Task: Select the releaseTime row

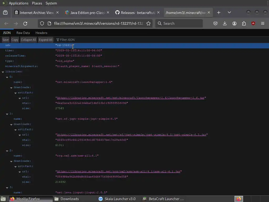Action: tap(134, 56)
